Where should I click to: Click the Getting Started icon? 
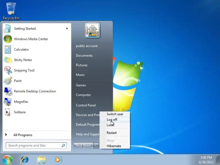point(7,29)
